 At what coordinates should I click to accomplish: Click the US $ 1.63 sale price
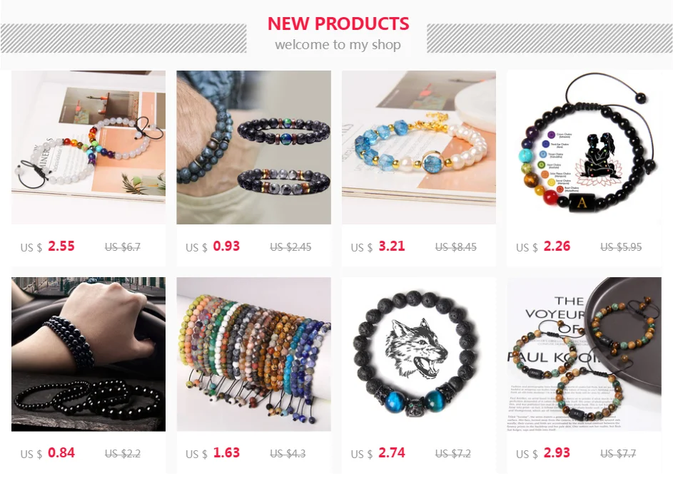click(213, 452)
